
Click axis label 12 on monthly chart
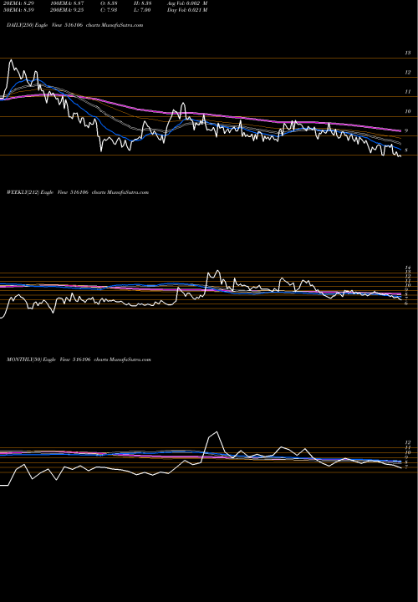tap(408, 442)
